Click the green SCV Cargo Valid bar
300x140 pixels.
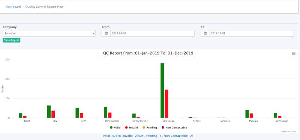[x=162, y=90]
